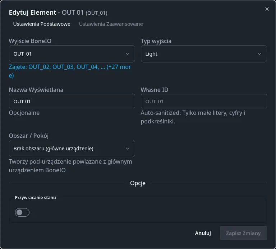
Task: Click chevron arrow in Obszar / Pokój field
Action: (128, 149)
